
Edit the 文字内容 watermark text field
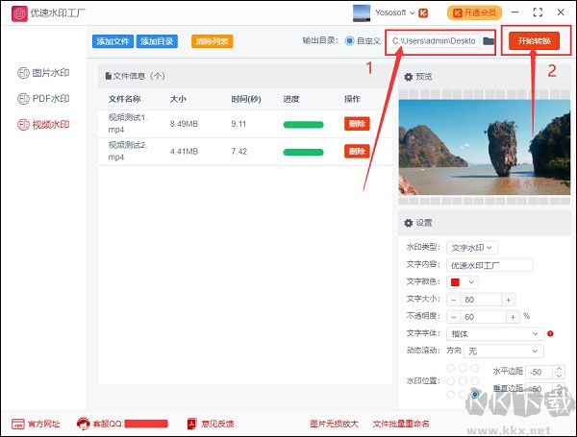489,265
